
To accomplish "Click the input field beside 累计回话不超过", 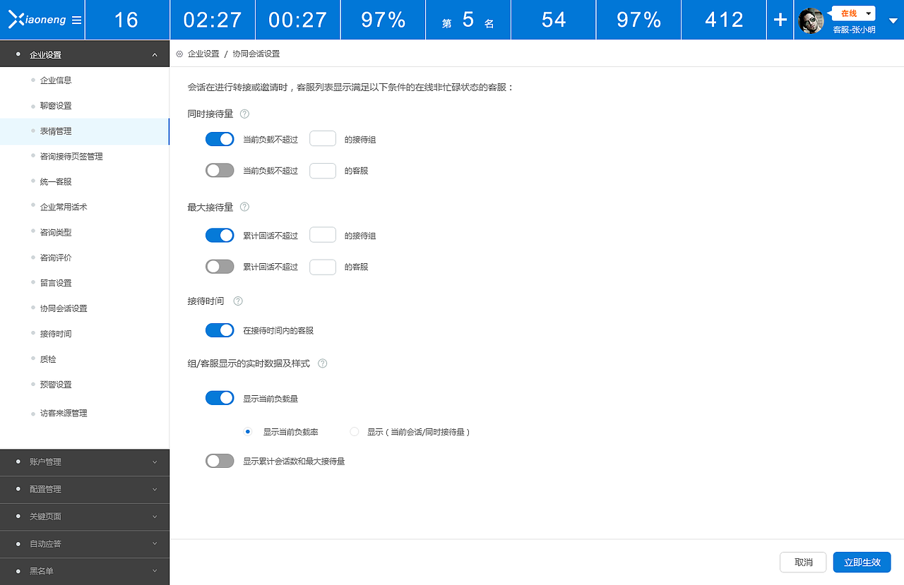I will click(x=322, y=234).
